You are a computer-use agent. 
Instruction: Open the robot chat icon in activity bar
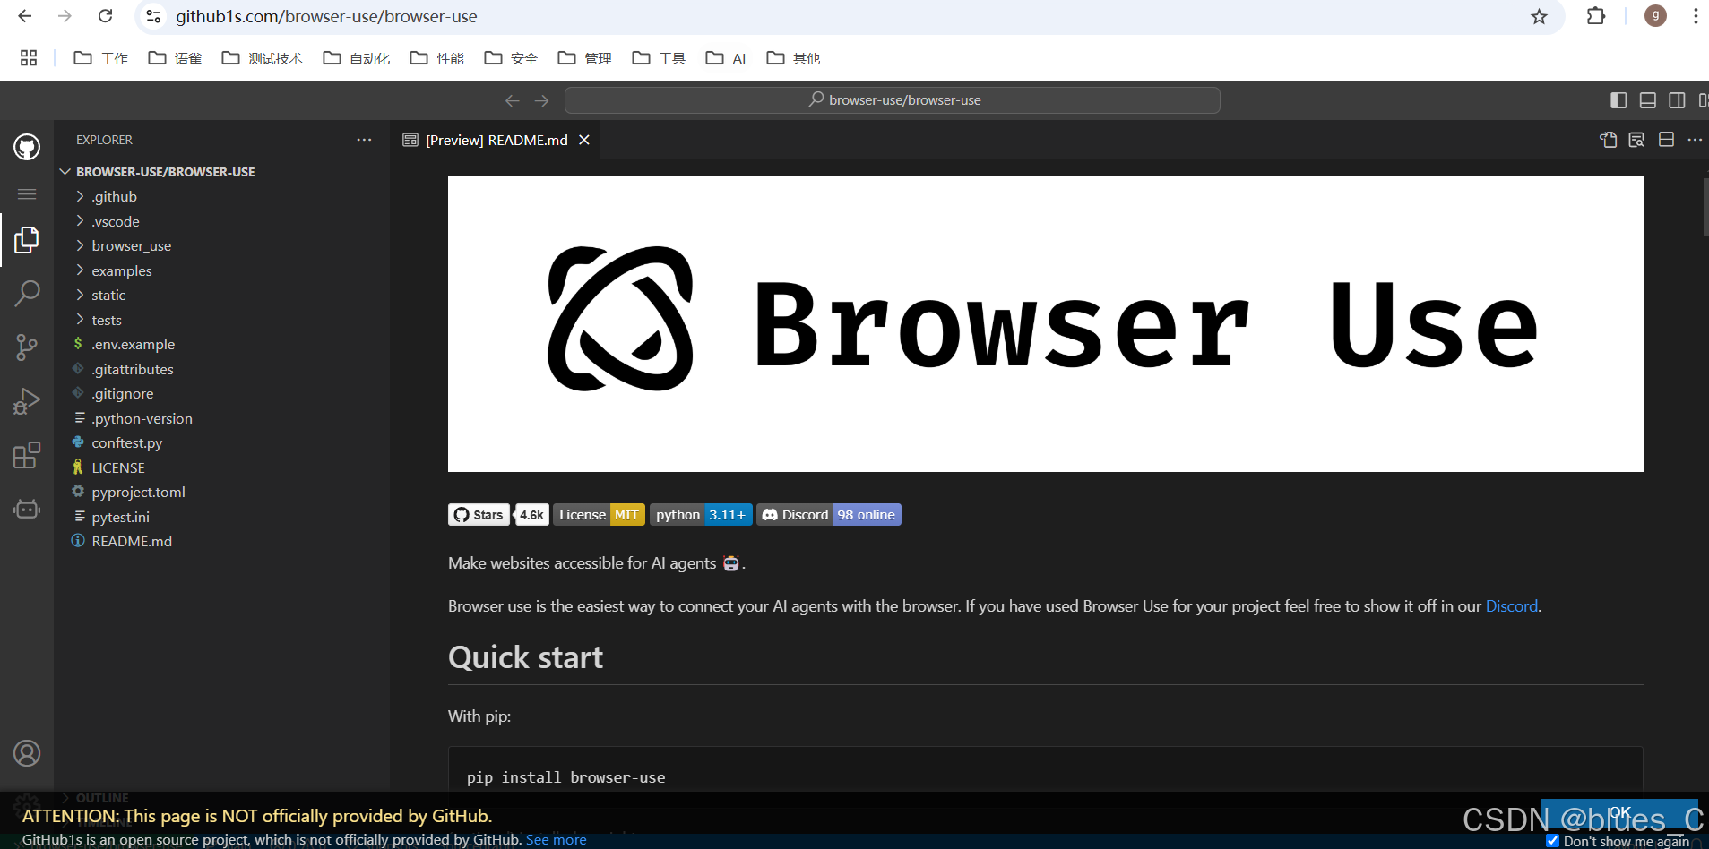pos(27,509)
